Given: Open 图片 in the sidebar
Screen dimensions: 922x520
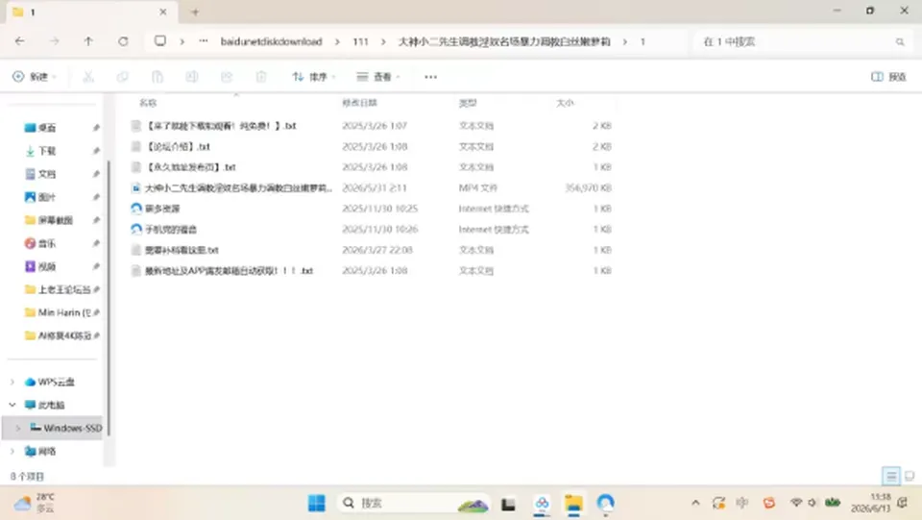Looking at the screenshot, I should click(x=47, y=197).
